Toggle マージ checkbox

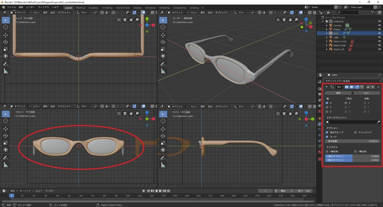[x=327, y=137]
